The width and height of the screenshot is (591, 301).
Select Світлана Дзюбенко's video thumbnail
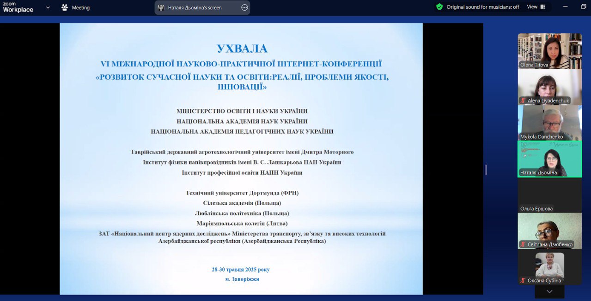(x=549, y=231)
